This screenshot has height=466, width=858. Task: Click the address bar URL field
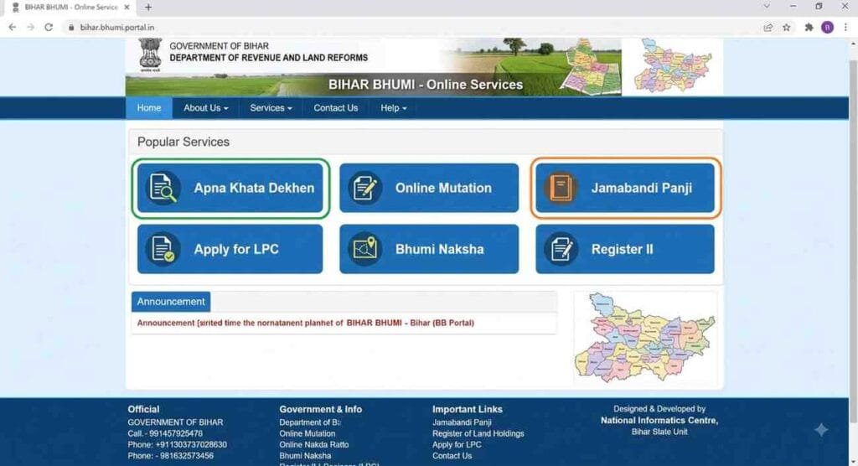[411, 28]
